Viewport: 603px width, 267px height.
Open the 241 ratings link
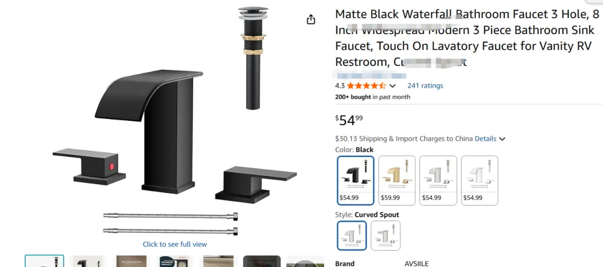(x=425, y=85)
